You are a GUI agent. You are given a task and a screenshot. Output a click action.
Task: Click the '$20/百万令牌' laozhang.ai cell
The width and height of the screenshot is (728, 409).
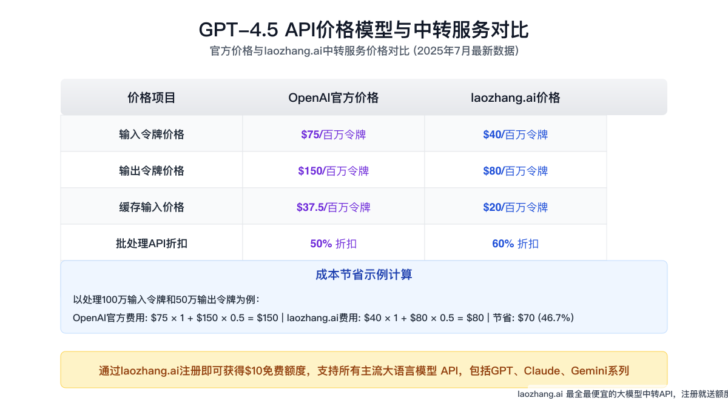516,207
